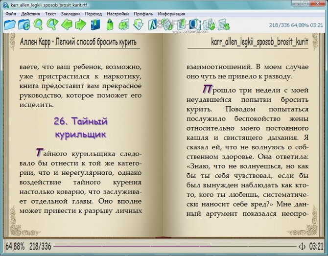Click the green pencil icon

click(x=110, y=24)
